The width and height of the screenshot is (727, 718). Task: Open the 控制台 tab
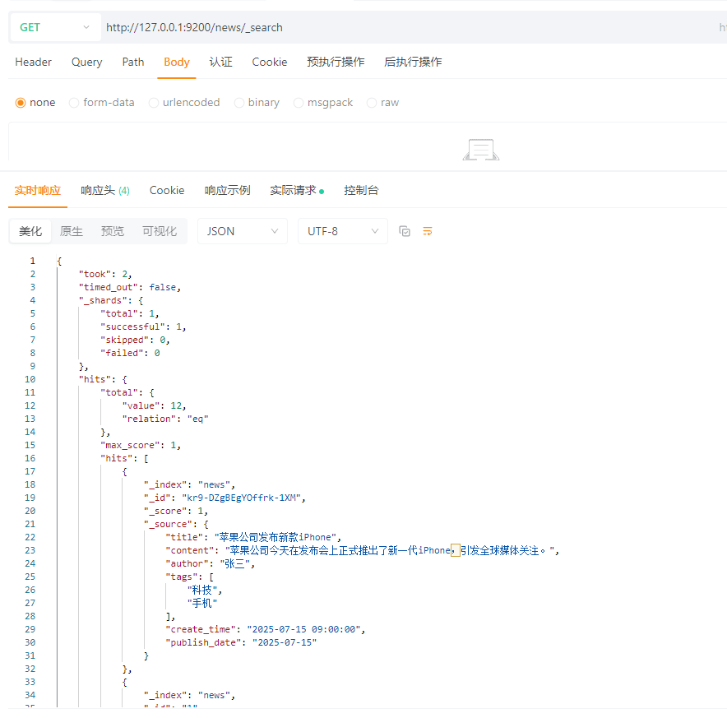click(361, 191)
